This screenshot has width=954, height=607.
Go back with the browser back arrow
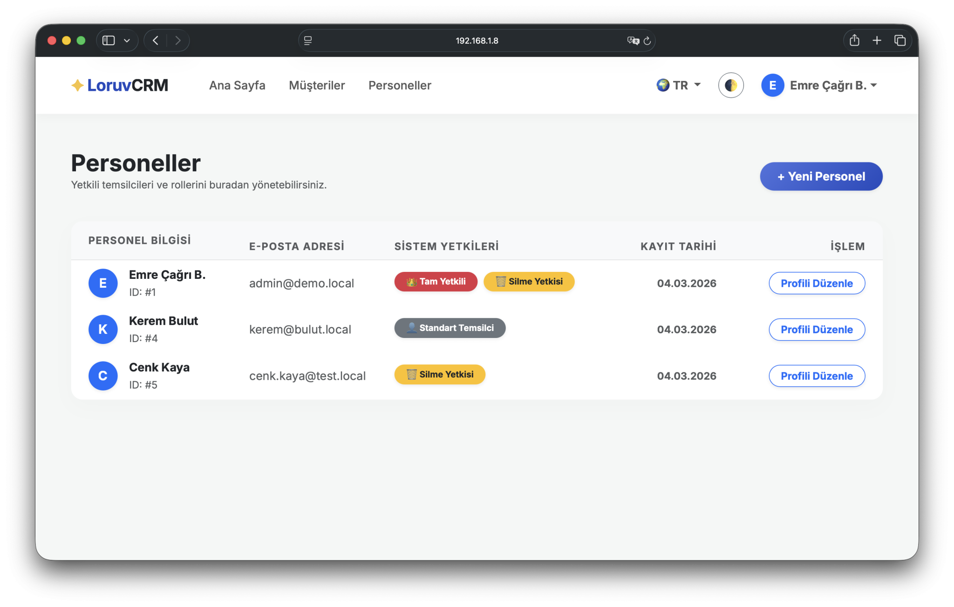[156, 40]
